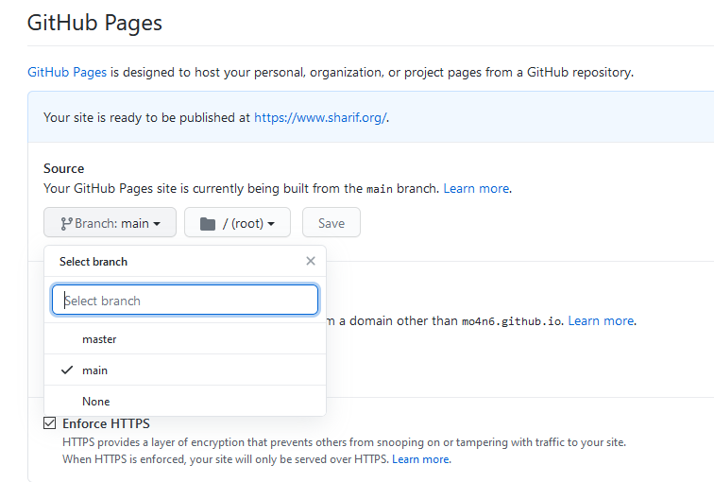Open the / (root) folder dropdown
This screenshot has width=714, height=482.
tap(237, 223)
